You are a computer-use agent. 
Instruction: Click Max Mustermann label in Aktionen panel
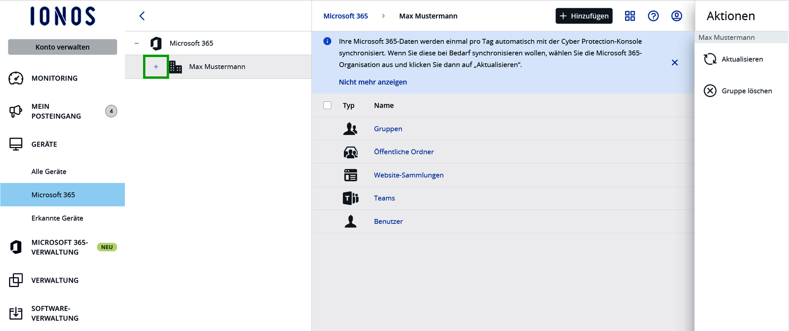coord(727,37)
